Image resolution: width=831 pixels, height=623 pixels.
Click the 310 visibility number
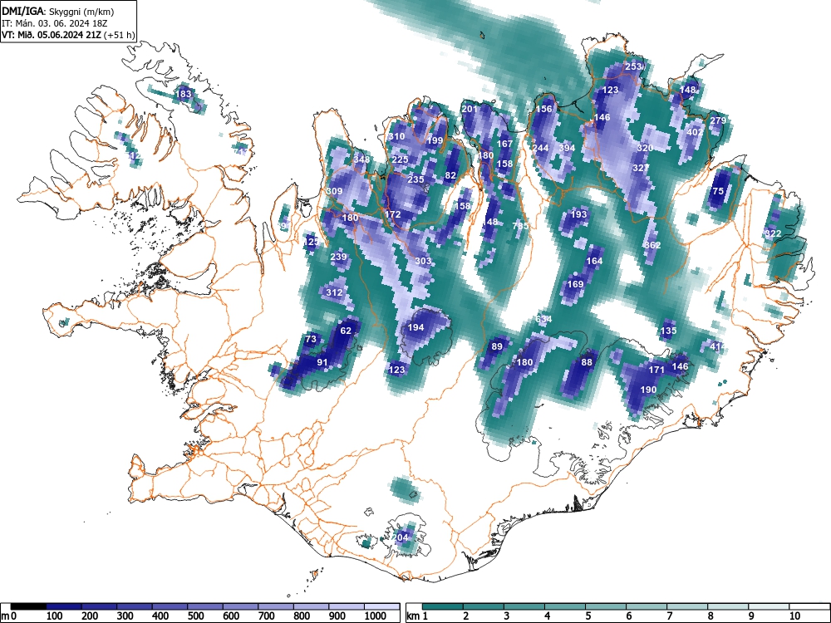coord(396,136)
